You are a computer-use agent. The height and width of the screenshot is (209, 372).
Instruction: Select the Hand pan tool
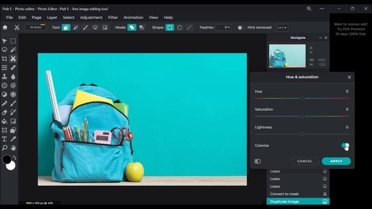pyautogui.click(x=13, y=148)
